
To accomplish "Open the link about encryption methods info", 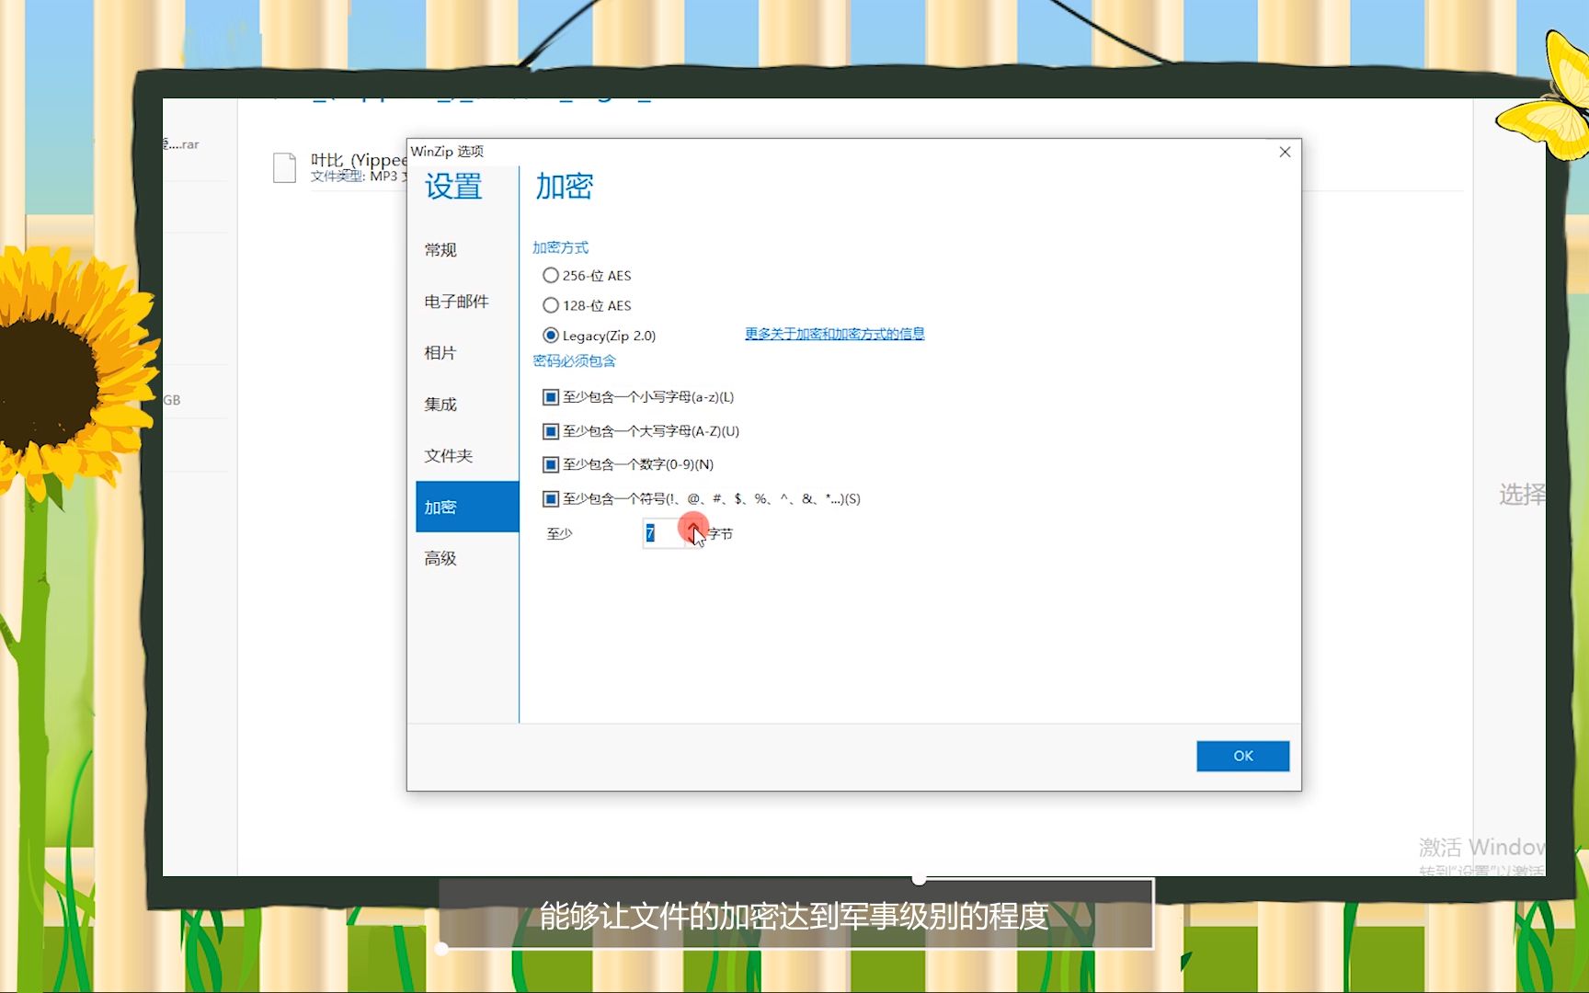I will coord(834,334).
